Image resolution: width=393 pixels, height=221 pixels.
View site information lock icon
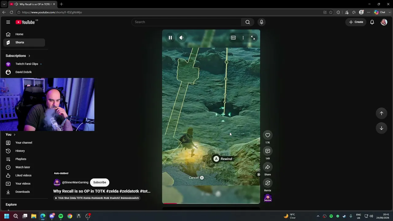click(x=19, y=12)
